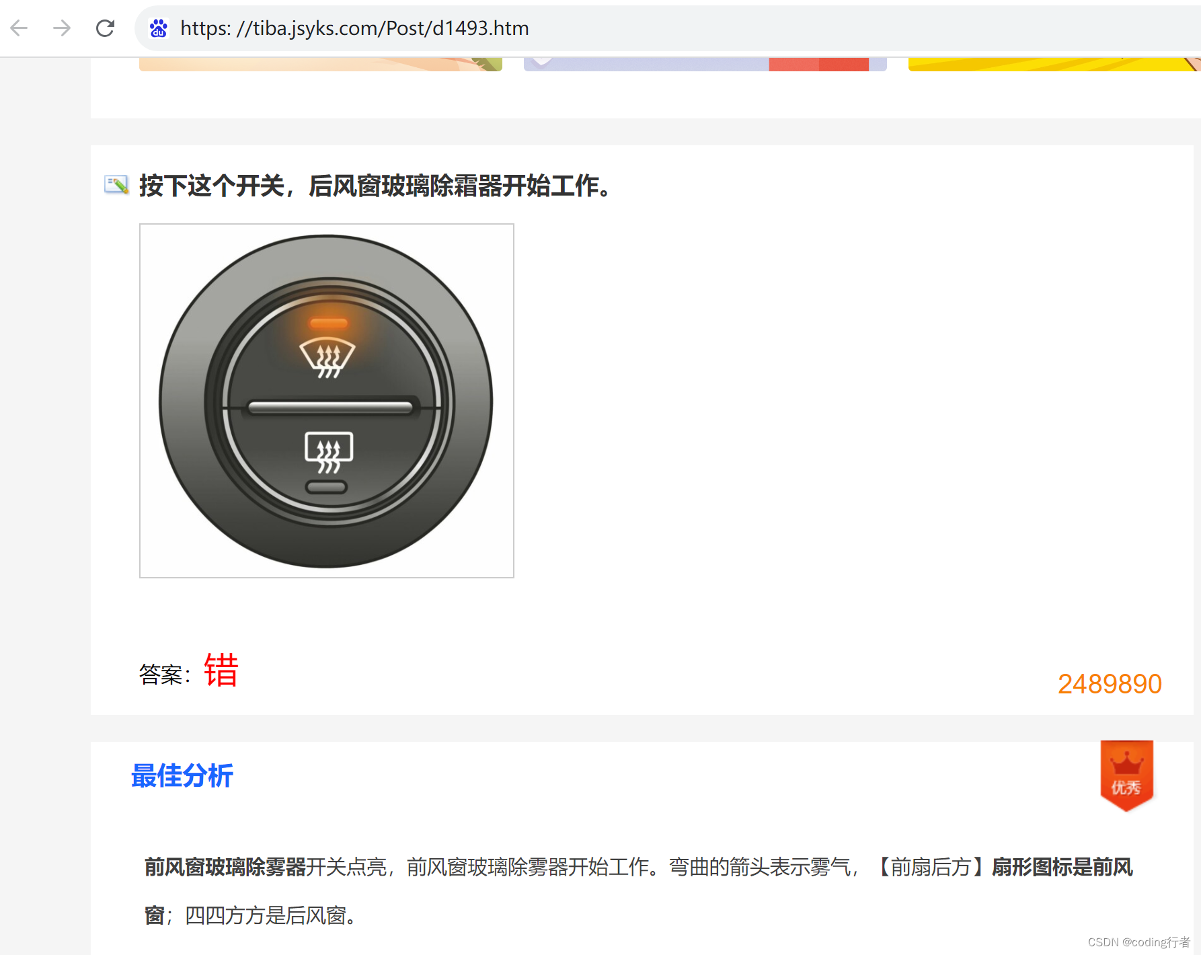Click the orange 优秀 crown badge ribbon
The height and width of the screenshot is (955, 1201).
pyautogui.click(x=1126, y=777)
